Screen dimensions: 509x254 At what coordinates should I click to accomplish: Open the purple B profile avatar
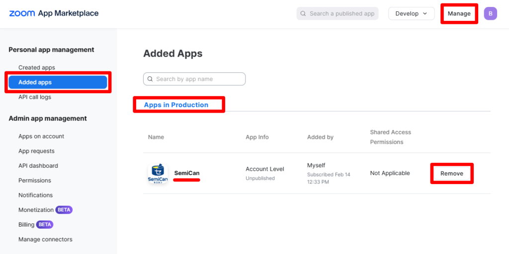(490, 13)
